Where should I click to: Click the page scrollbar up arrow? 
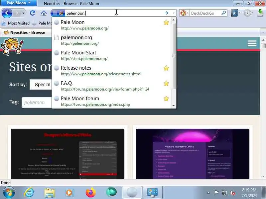point(263,40)
